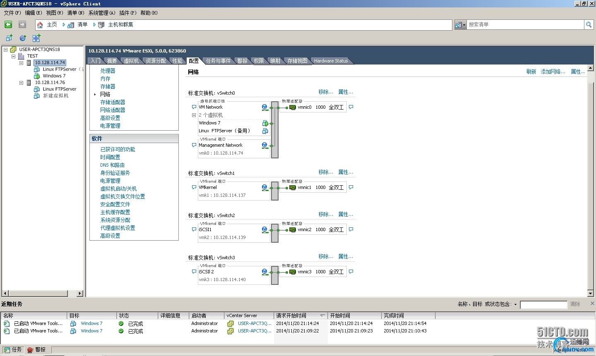Click the first toolbar icon below the back arrow
596x356 pixels.
point(9,38)
